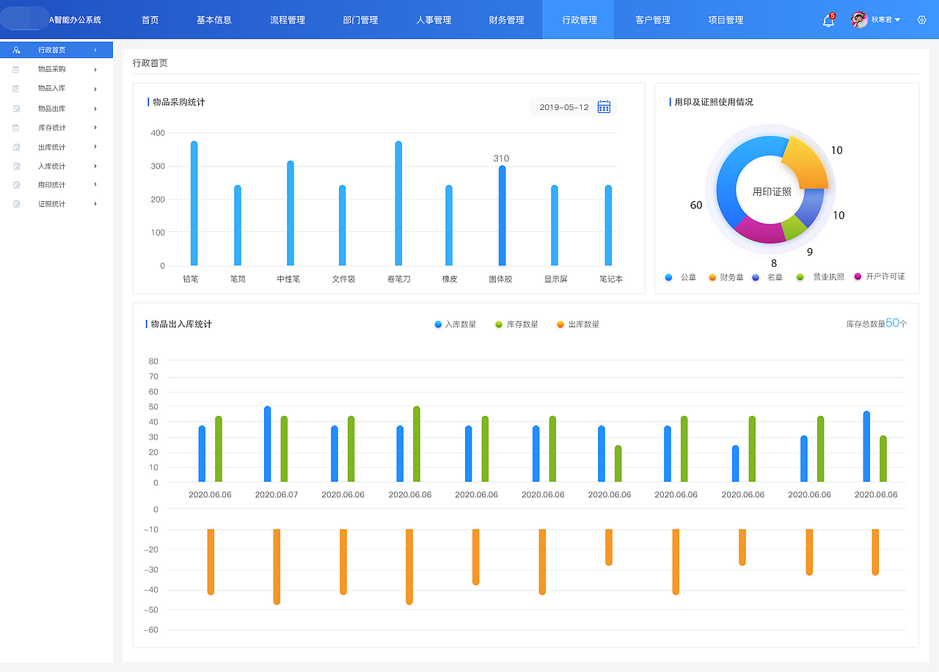The image size is (939, 672).
Task: Click the 物品采购 sidebar link
Action: pyautogui.click(x=51, y=70)
